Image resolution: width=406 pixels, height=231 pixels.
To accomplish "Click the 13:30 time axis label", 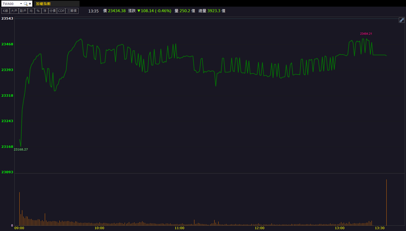I will 380,228.
